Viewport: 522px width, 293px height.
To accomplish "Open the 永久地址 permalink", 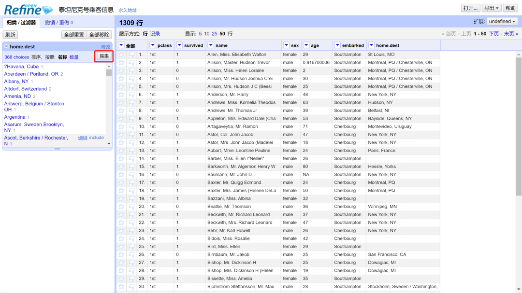I will pyautogui.click(x=128, y=10).
